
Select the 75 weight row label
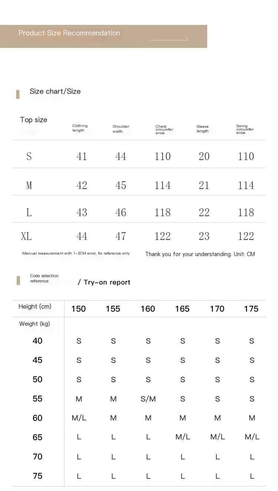37,476
